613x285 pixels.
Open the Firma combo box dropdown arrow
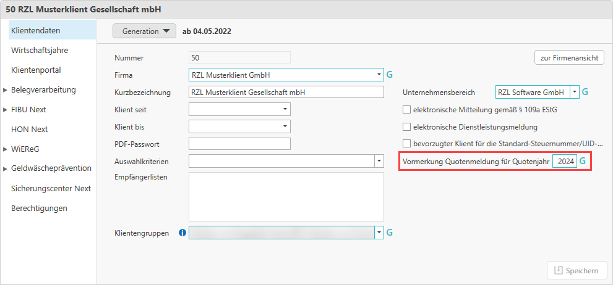pyautogui.click(x=379, y=75)
